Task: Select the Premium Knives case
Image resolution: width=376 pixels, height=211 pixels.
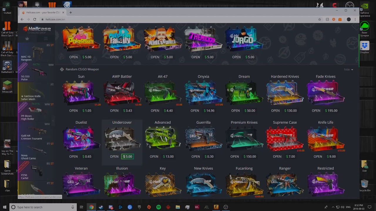Action: [244, 139]
